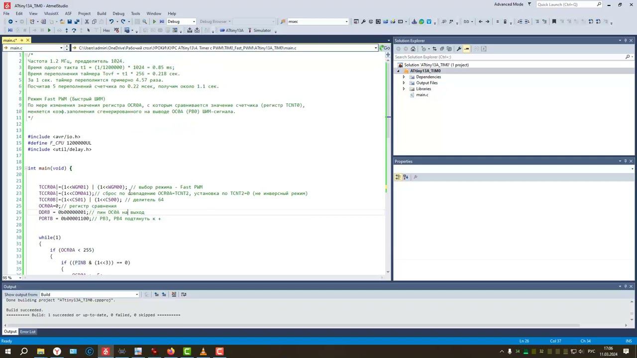
Task: Clear all output text icon
Action: 174,294
